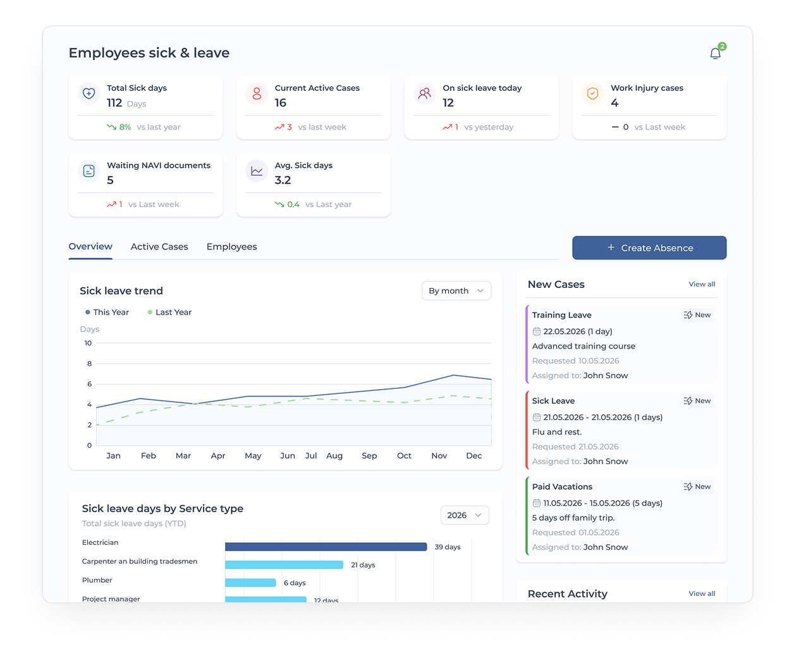Click the 39 days value label
Screen dimensions: 794x649
pos(448,547)
